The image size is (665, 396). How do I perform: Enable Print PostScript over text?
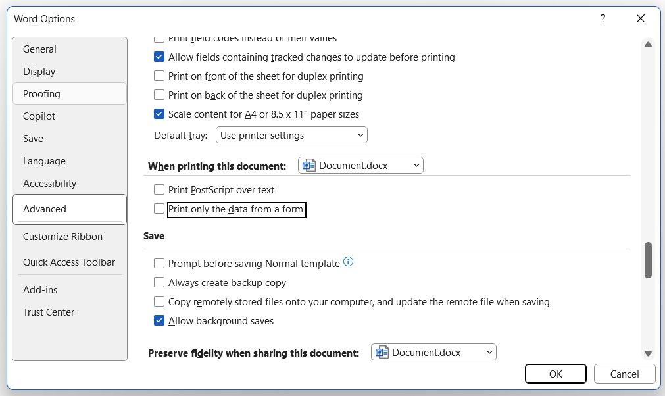(159, 190)
